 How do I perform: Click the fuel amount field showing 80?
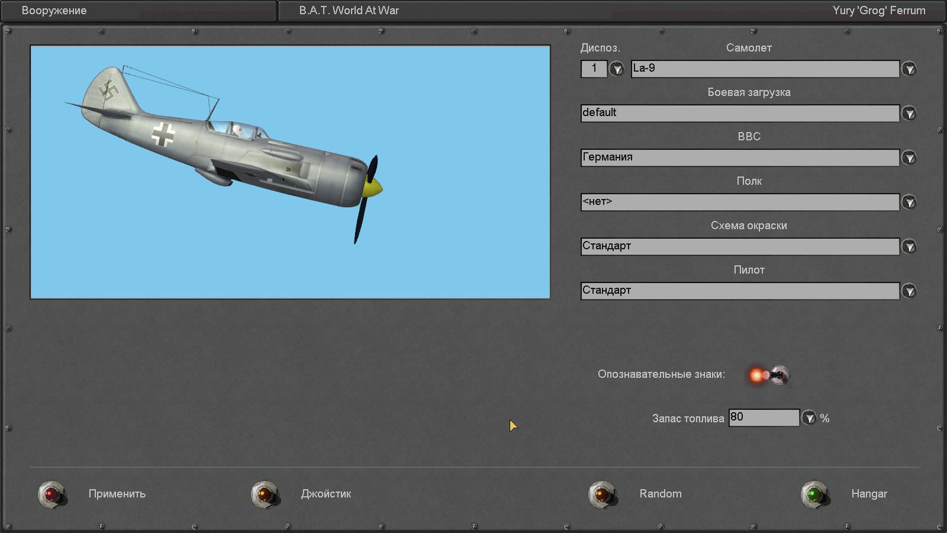pyautogui.click(x=763, y=418)
